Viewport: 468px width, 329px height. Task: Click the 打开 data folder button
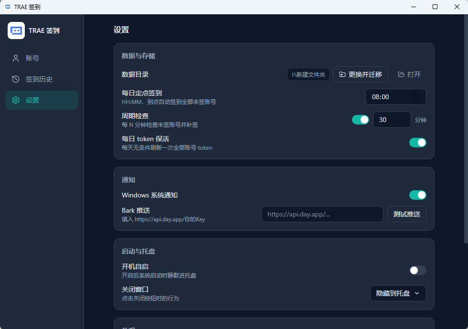point(409,74)
